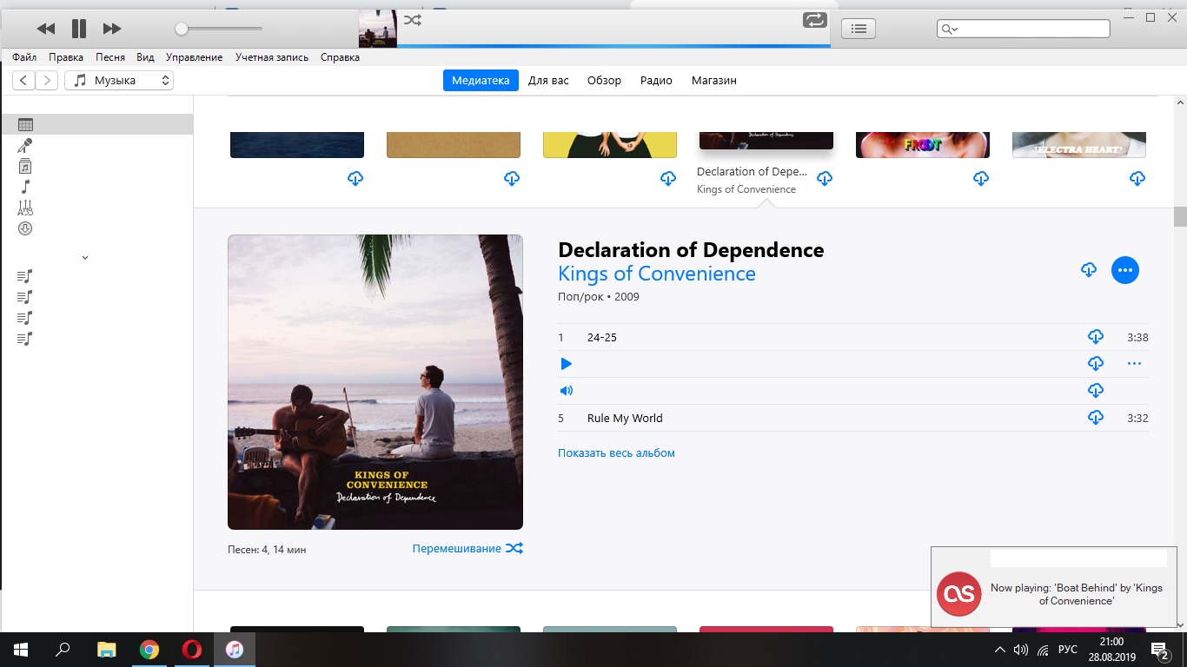Switch to the Медиатека tab
Image resolution: width=1187 pixels, height=667 pixels.
[x=481, y=81]
